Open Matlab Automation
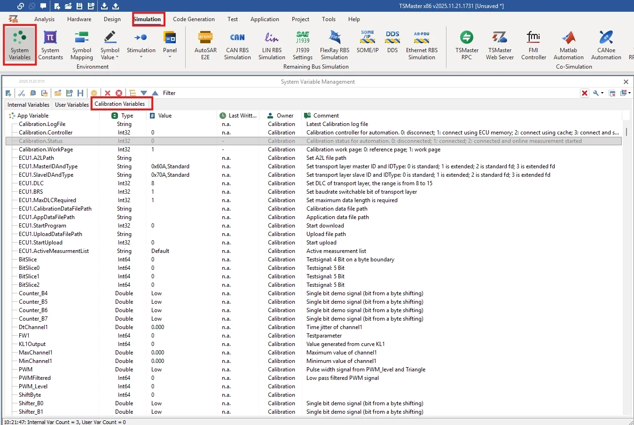634x425 pixels. pyautogui.click(x=568, y=45)
